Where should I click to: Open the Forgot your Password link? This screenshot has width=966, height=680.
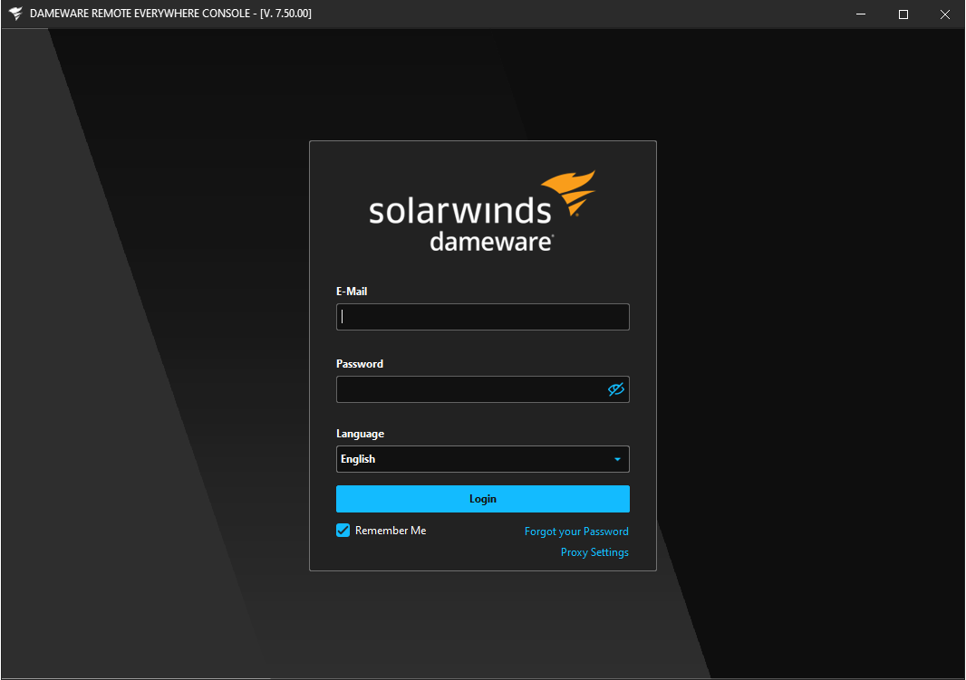coord(576,532)
